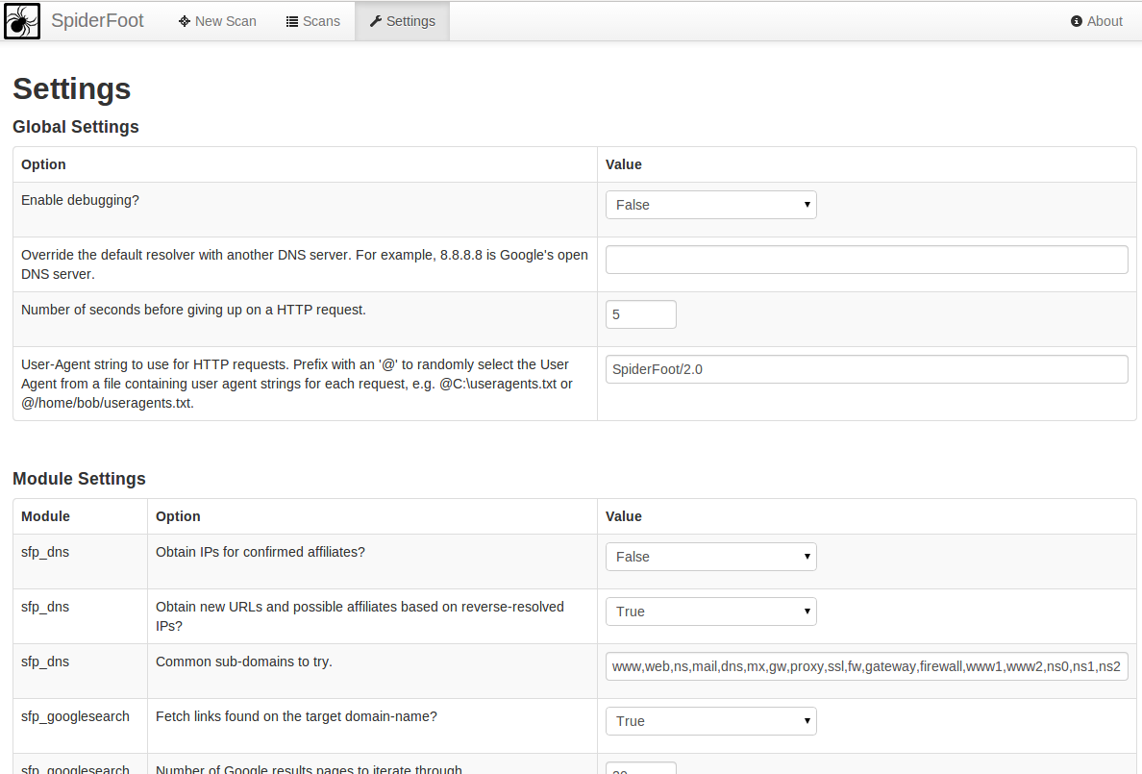Focus the DNS server override input field
Viewport: 1142px width, 774px height.
[866, 260]
